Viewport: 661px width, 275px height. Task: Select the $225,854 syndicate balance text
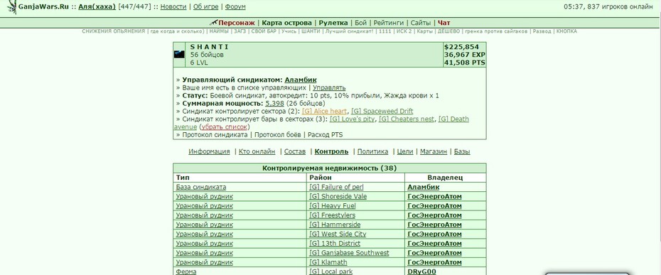coord(461,47)
